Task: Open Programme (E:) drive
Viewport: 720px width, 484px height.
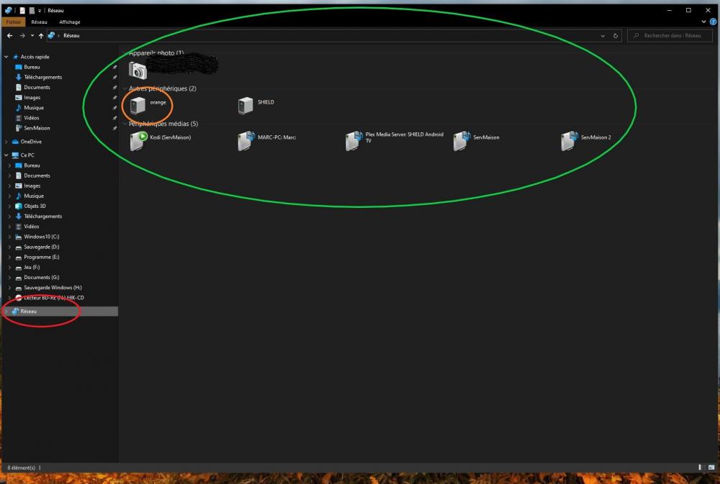Action: click(41, 257)
